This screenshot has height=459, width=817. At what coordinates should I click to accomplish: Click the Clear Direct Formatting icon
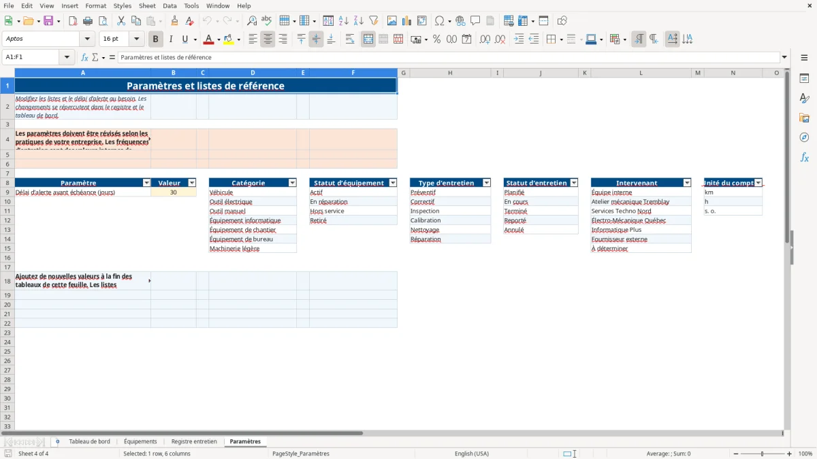pos(190,21)
